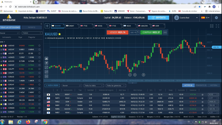Open info for AUDCAD
The height and width of the screenshot is (125, 222).
39,46
